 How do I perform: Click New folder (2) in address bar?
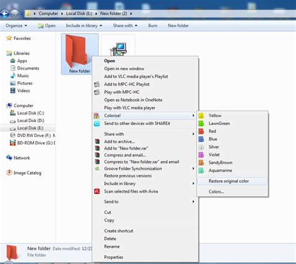point(114,14)
